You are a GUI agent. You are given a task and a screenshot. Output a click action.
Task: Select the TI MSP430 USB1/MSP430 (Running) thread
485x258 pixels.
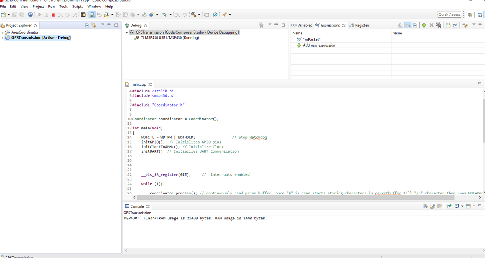(170, 38)
